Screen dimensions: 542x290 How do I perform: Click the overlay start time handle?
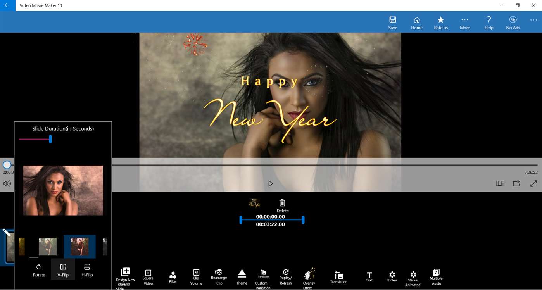[241, 220]
